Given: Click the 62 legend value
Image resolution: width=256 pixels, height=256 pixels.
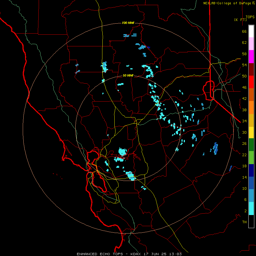Looking at the screenshot, I should click(x=244, y=43).
